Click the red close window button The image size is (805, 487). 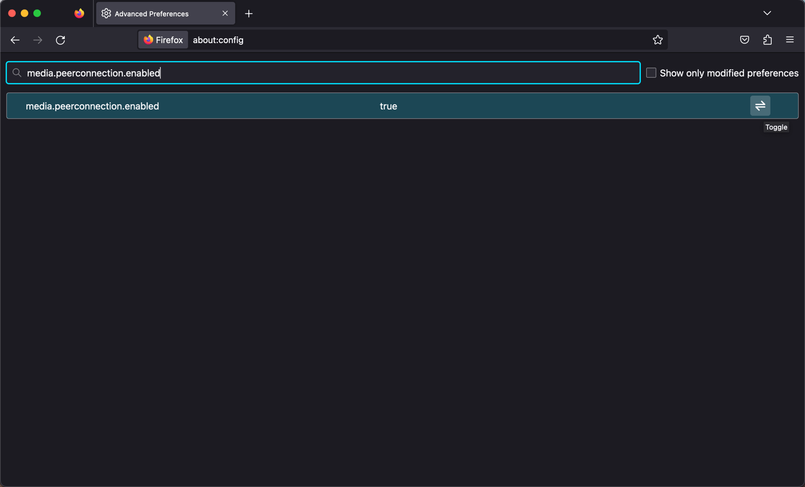click(12, 13)
